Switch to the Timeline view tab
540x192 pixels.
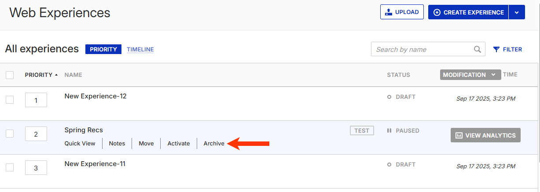(140, 50)
